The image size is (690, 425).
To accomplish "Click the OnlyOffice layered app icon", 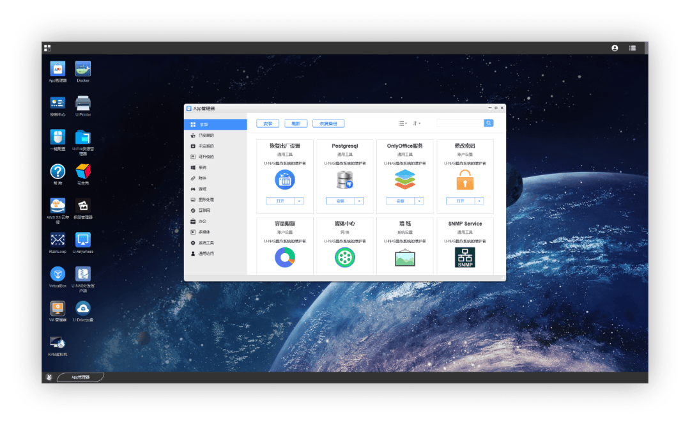I will coord(405,180).
